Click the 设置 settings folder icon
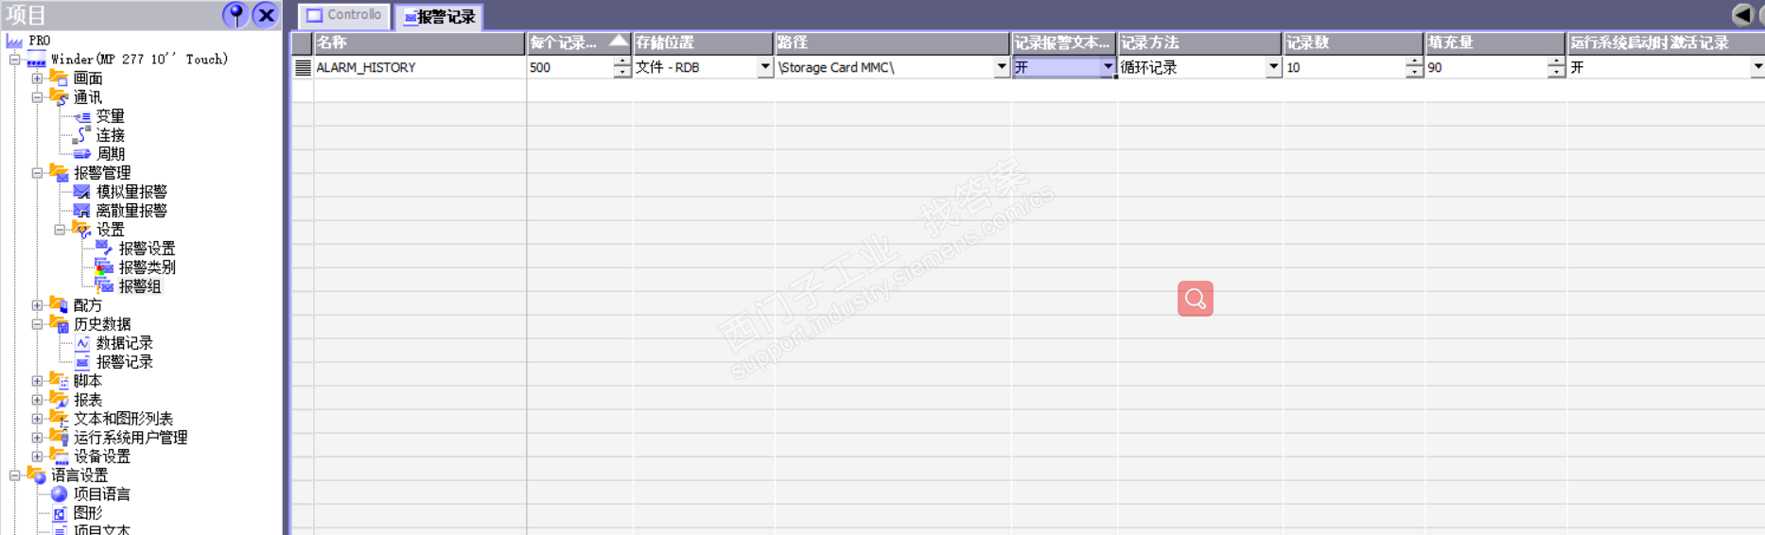1765x535 pixels. 82,229
